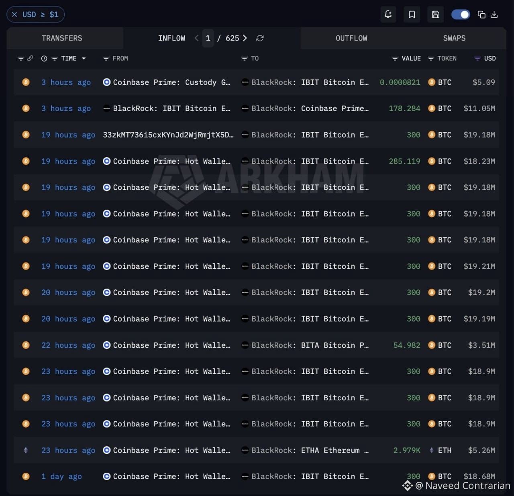The width and height of the screenshot is (514, 496).
Task: Click the $3.51M USD amount
Action: point(481,345)
